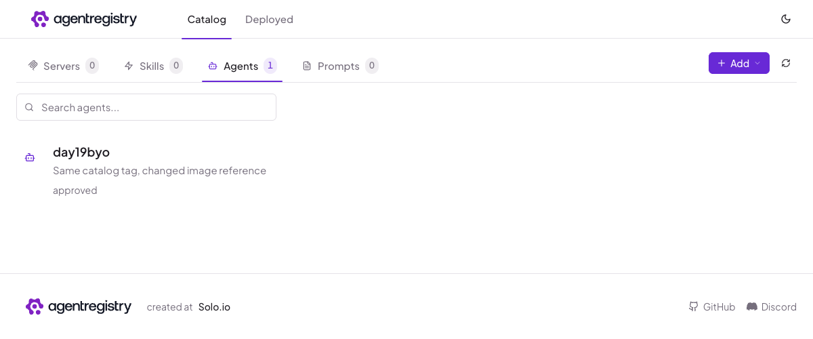Viewport: 813px width, 339px height.
Task: Open the Solo.io link in footer
Action: click(x=214, y=307)
